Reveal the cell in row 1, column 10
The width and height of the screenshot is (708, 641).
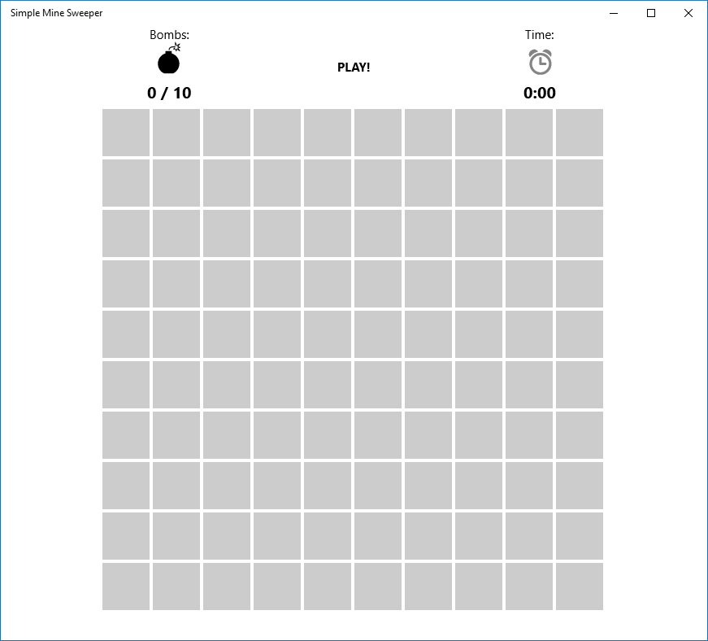580,133
